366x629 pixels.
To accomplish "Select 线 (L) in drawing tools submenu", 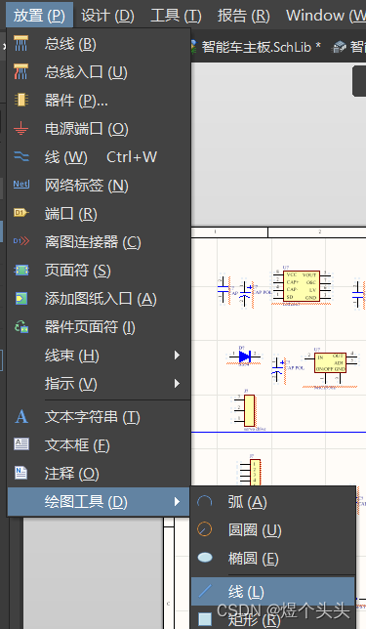I will tap(273, 591).
